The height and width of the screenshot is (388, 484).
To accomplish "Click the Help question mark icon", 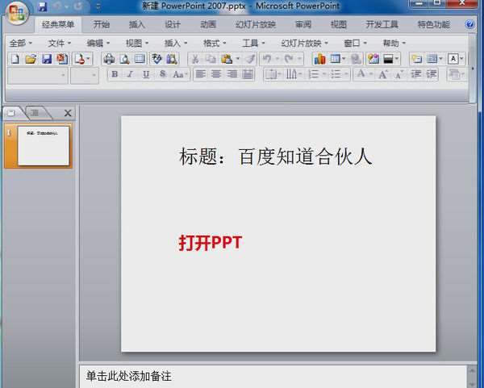I will pyautogui.click(x=469, y=24).
